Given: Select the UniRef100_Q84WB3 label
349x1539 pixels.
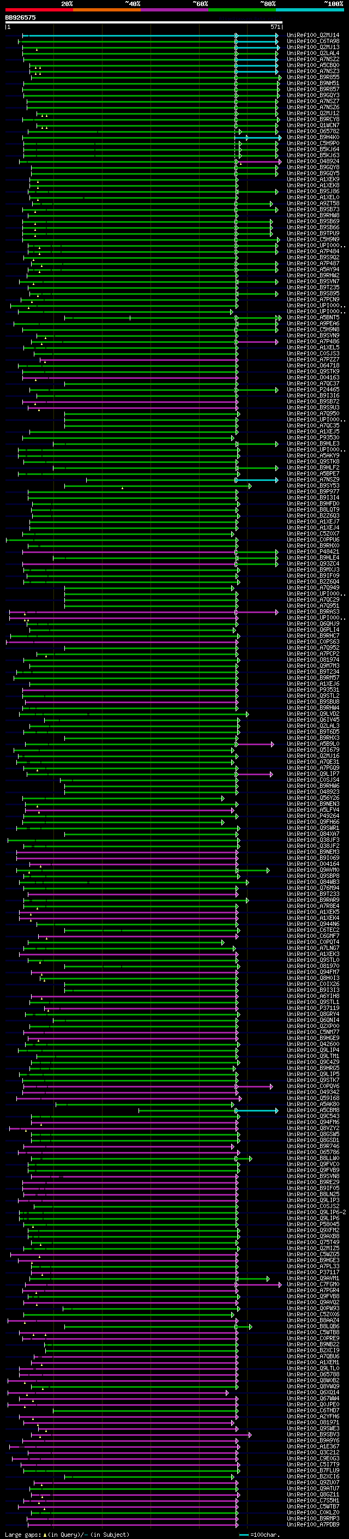Looking at the screenshot, I should (313, 882).
